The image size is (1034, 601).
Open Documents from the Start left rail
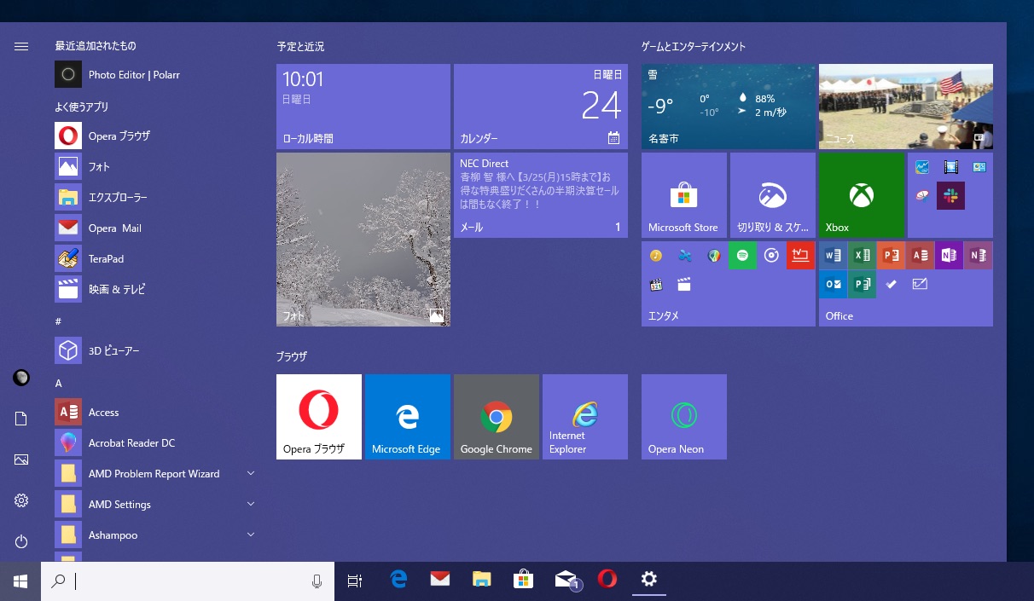(21, 419)
